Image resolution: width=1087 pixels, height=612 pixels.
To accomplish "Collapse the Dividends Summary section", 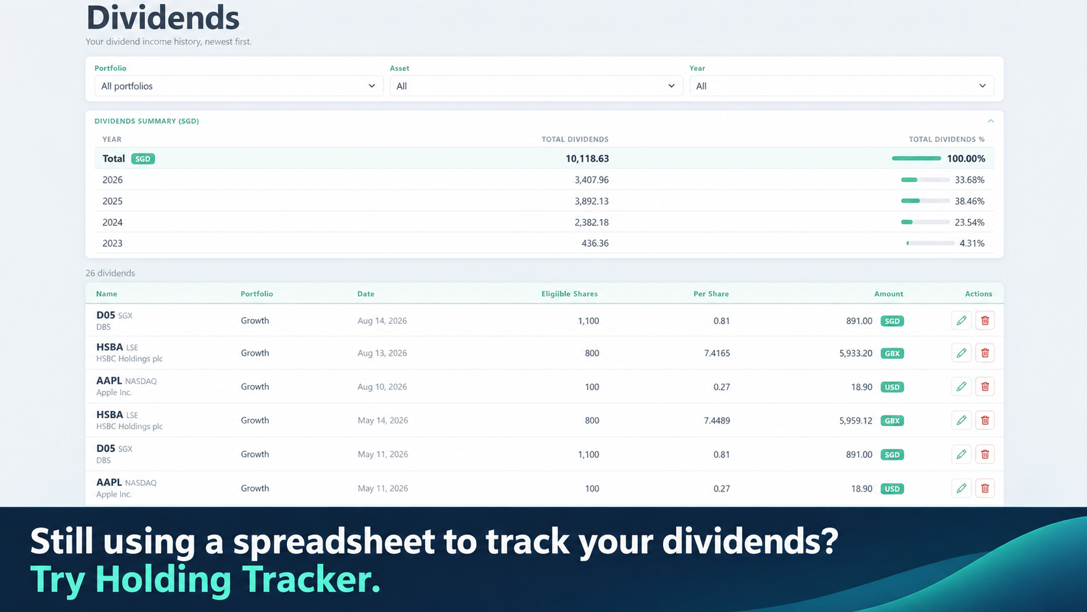I will [x=991, y=121].
